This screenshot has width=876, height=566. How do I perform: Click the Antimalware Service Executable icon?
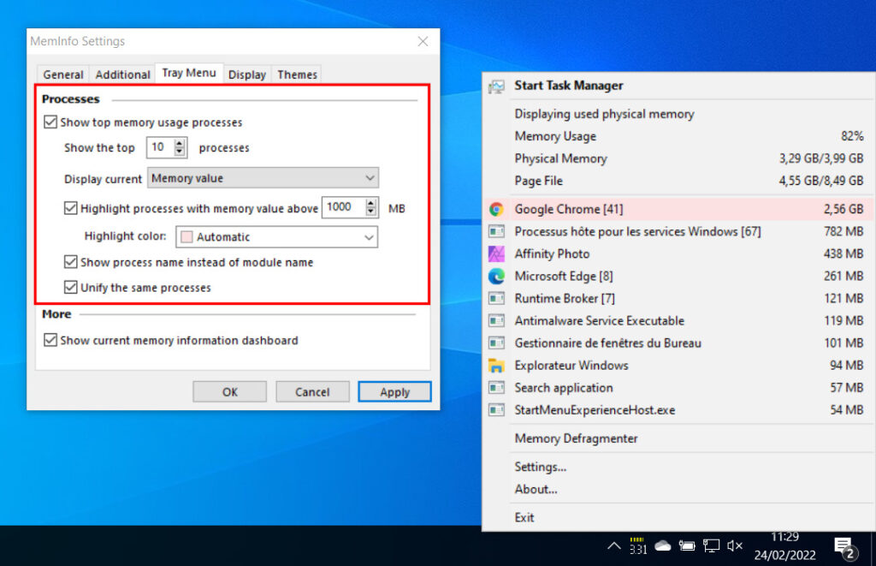coord(496,321)
